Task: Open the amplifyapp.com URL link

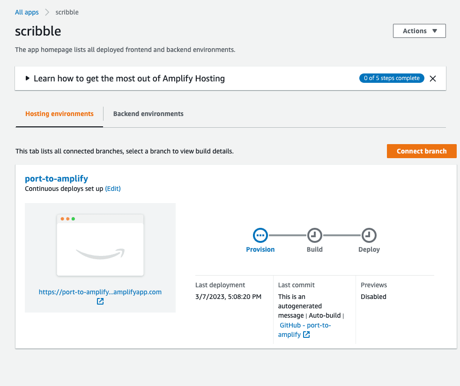Action: pyautogui.click(x=100, y=291)
